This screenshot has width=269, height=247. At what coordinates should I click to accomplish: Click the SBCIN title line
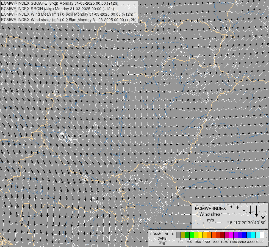pos(57,9)
